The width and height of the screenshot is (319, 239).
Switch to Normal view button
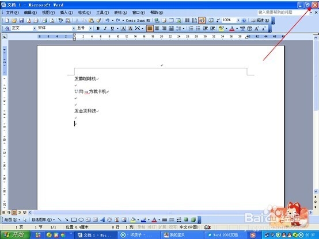point(3,213)
